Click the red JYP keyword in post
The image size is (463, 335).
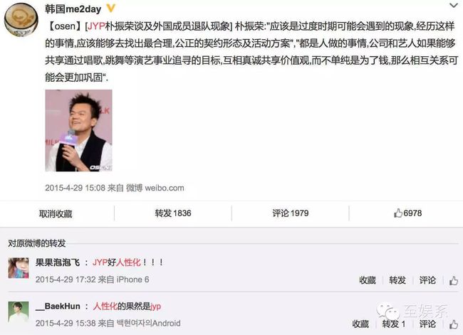(x=96, y=26)
